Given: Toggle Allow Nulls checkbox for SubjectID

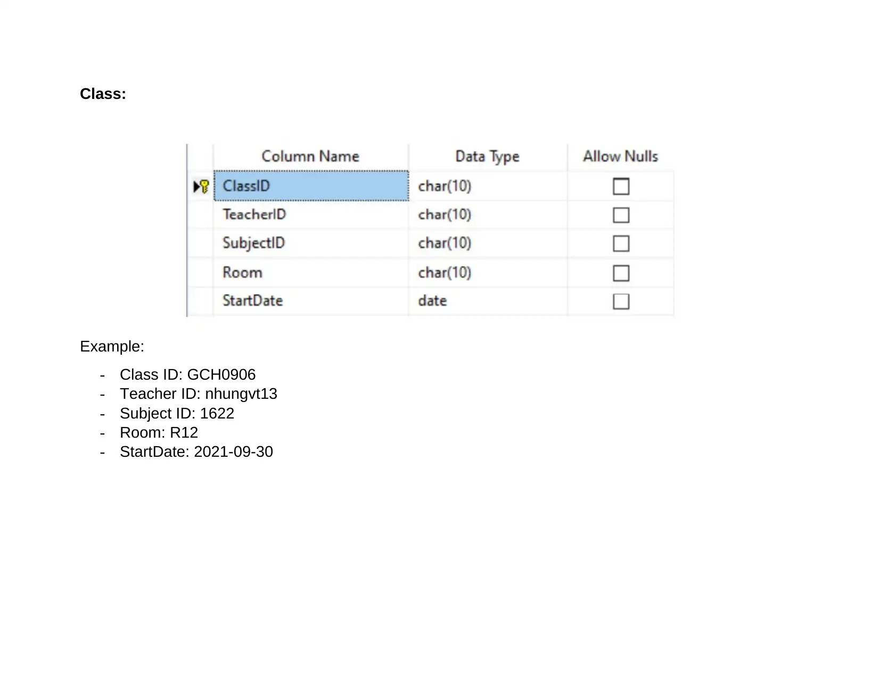Looking at the screenshot, I should 621,244.
